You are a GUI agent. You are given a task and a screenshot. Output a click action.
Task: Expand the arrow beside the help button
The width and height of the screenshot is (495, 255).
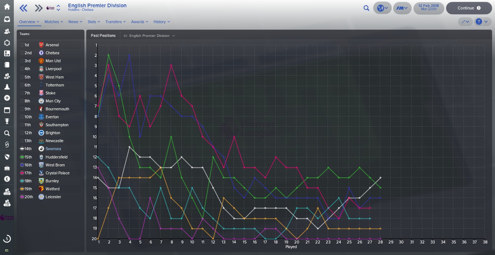486,22
